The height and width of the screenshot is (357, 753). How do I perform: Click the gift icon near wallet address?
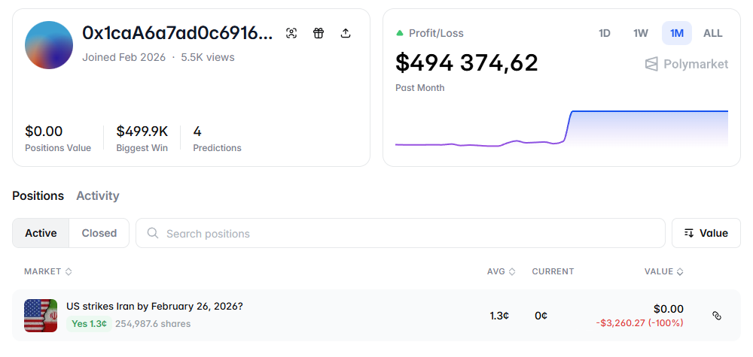coord(319,33)
